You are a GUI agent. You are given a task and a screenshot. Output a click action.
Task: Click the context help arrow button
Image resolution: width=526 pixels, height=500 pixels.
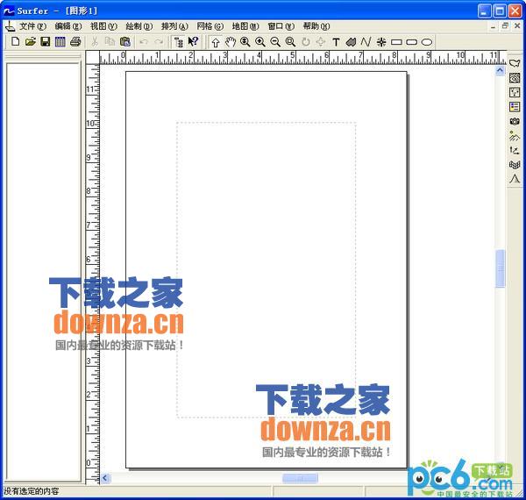[x=194, y=42]
